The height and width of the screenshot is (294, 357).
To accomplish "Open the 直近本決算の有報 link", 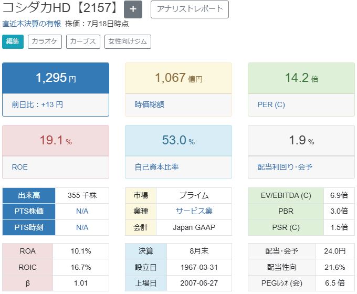I will point(31,24).
